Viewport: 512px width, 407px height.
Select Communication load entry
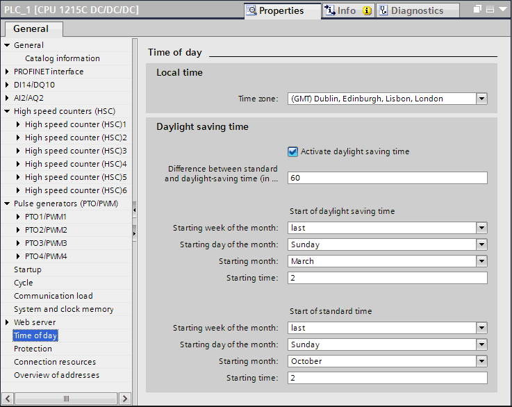(53, 296)
